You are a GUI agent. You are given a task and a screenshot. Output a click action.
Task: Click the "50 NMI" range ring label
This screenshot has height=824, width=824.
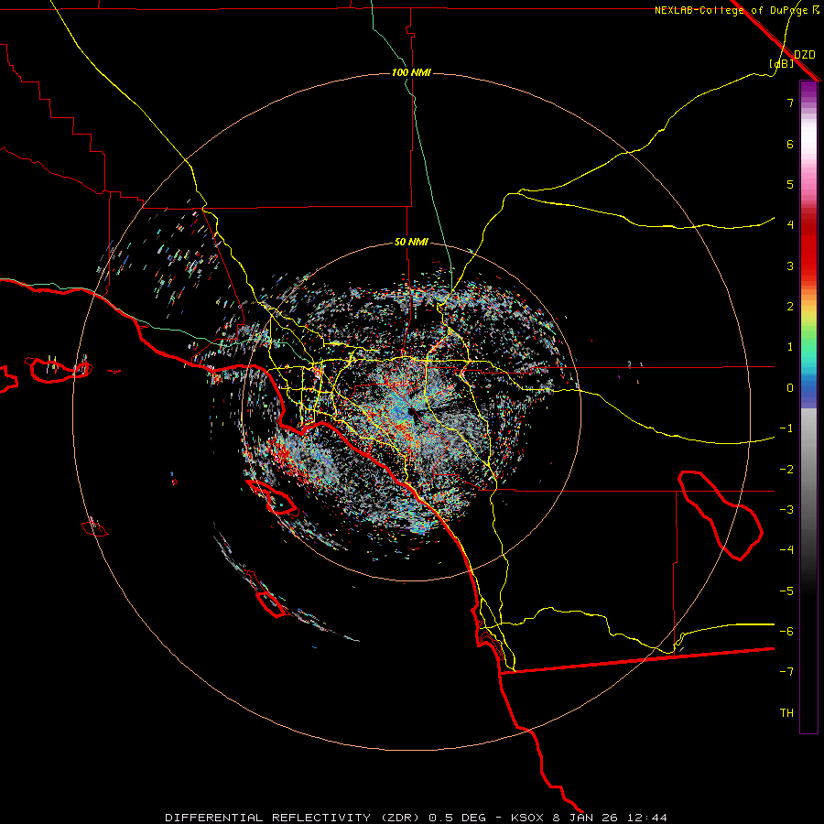point(411,243)
